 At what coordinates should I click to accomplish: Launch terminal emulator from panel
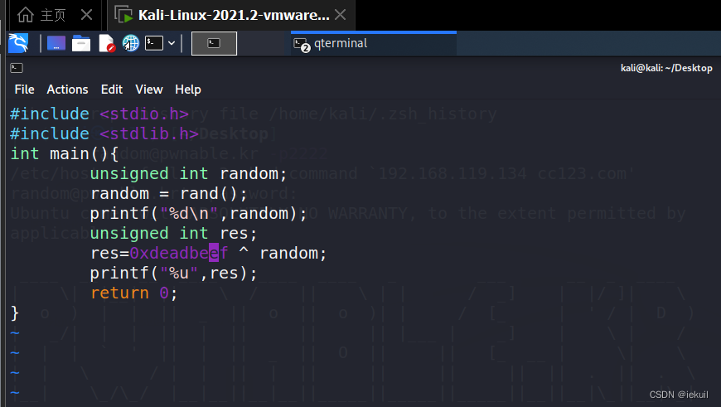tap(154, 43)
